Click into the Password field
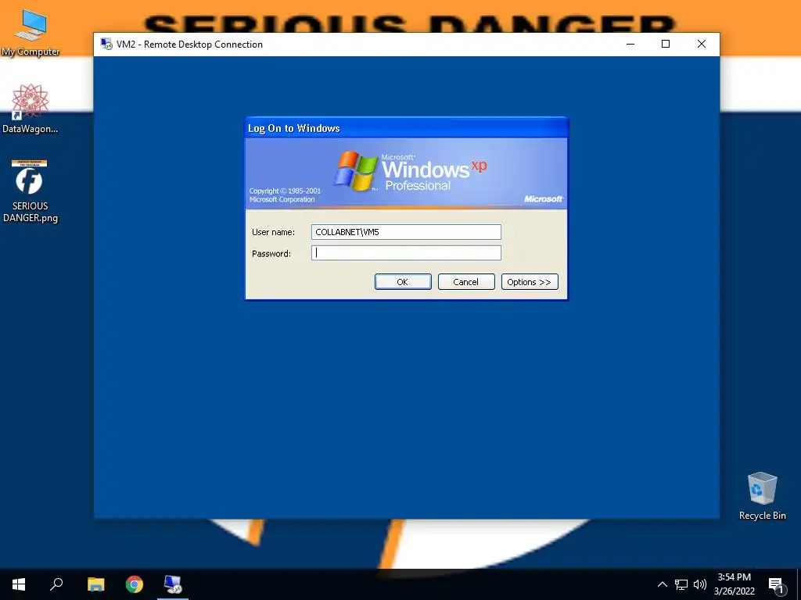This screenshot has width=801, height=600. click(406, 253)
